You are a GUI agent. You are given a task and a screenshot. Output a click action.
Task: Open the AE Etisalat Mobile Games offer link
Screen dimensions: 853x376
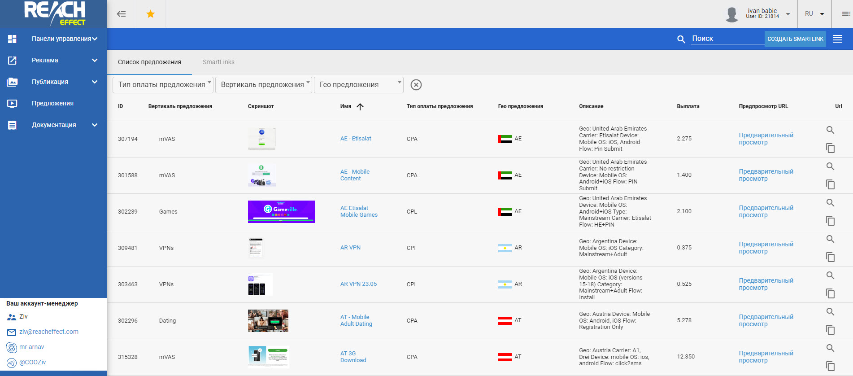tap(359, 211)
